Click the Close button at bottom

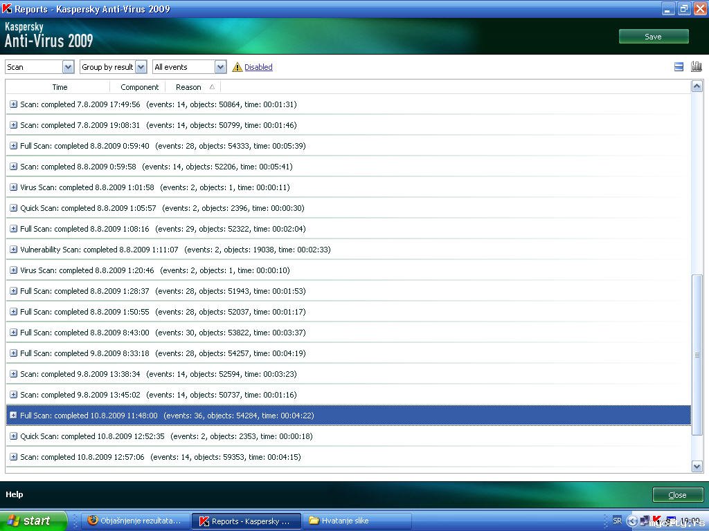[677, 495]
